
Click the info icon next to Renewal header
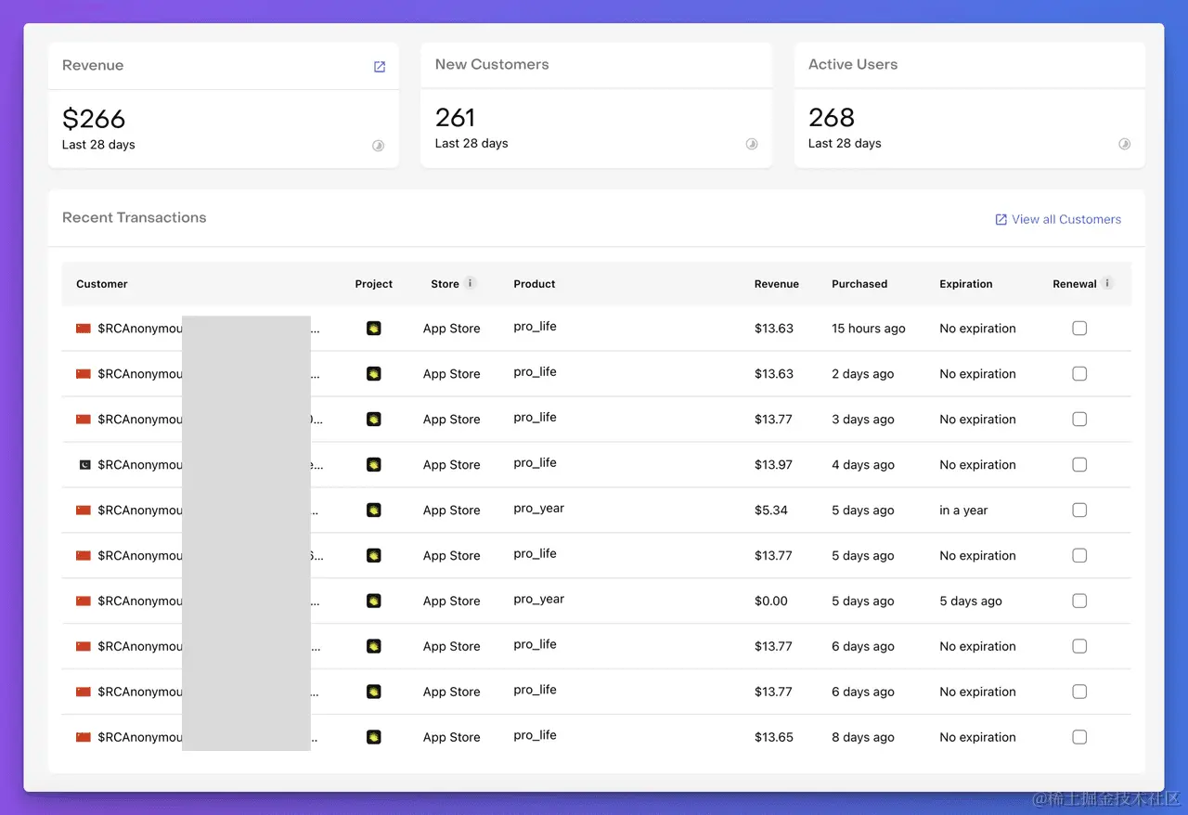click(x=1107, y=283)
